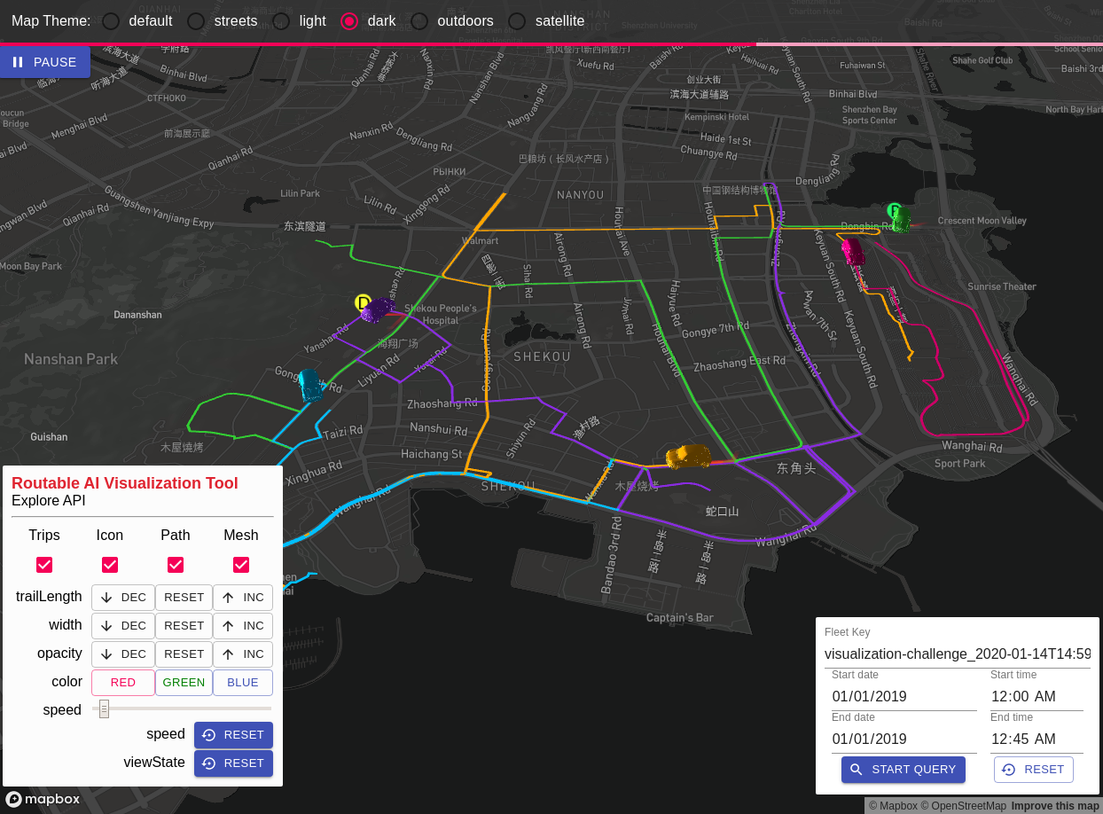The width and height of the screenshot is (1103, 814).
Task: Click the green vehicle near Crescent Moon Valley
Action: point(901,218)
